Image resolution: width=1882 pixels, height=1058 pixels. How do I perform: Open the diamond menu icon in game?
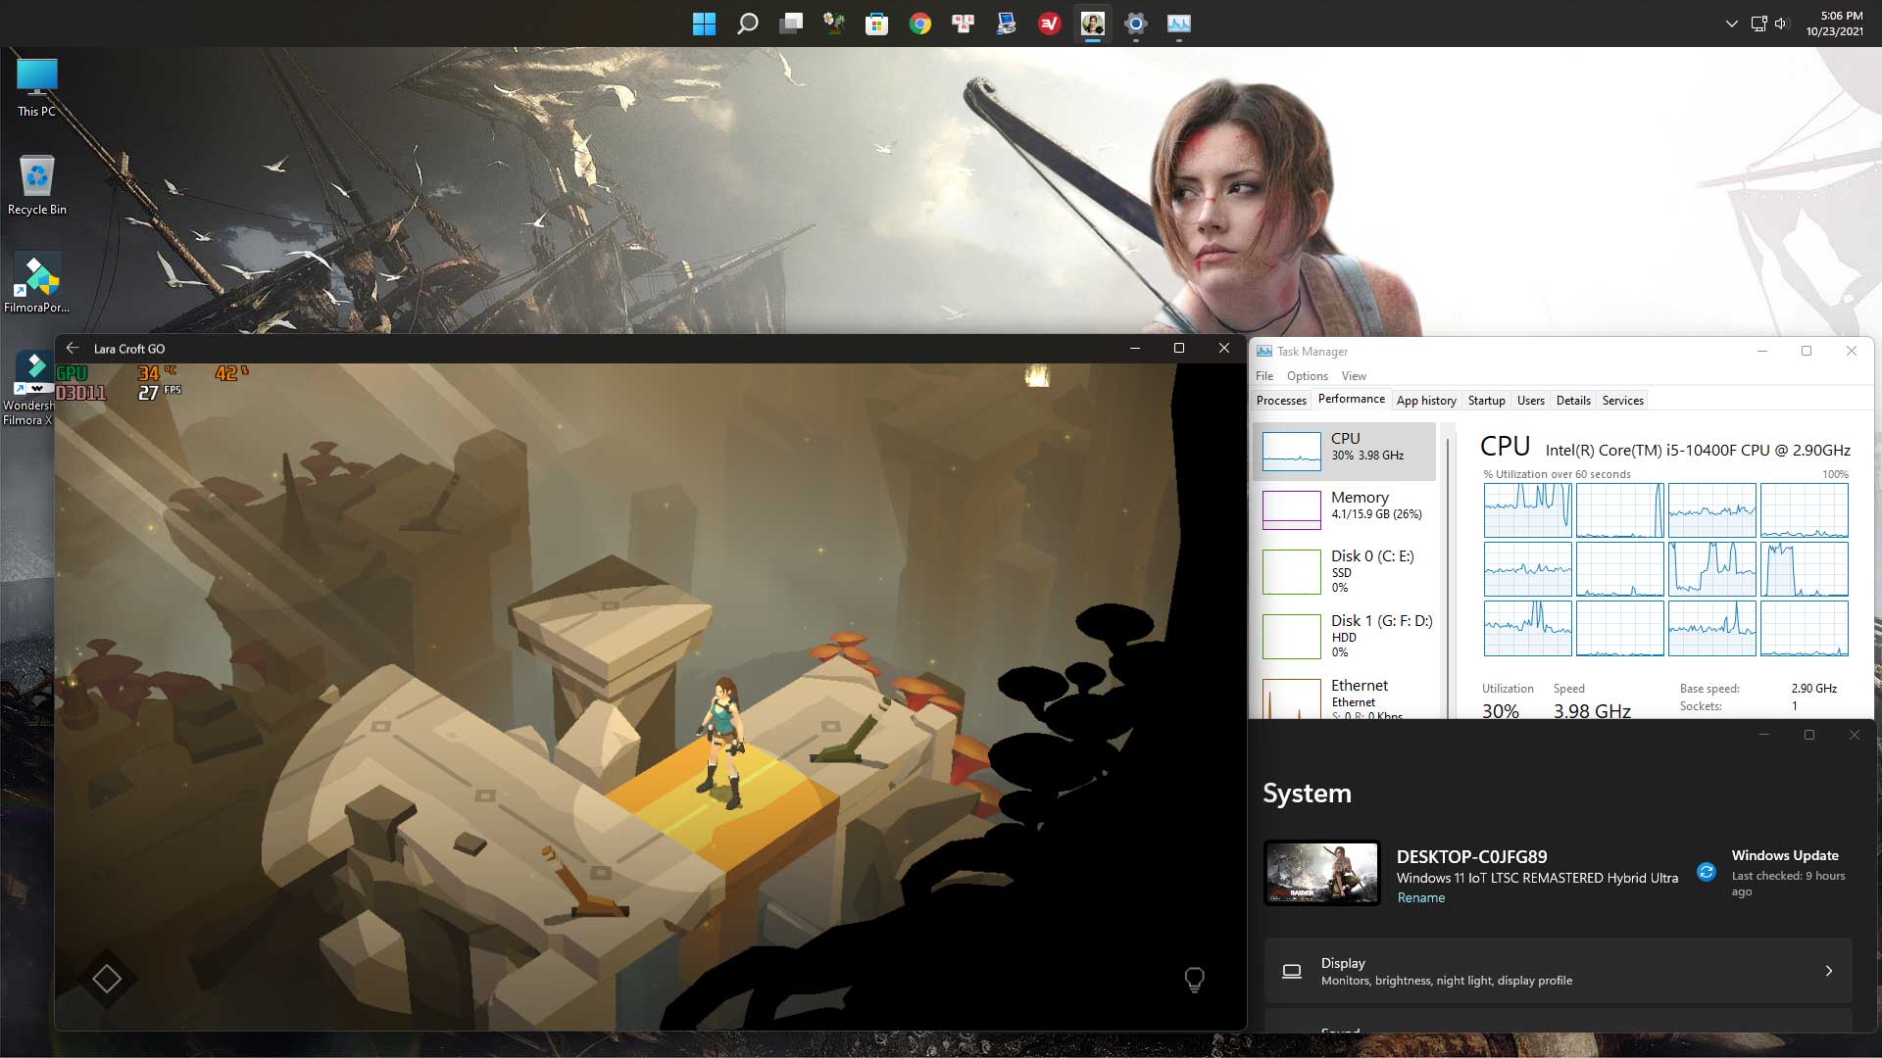click(107, 978)
